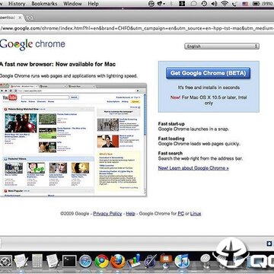This screenshot has height=274, width=274.
Task: Open Time Machine clock menu icon
Action: pyautogui.click(x=204, y=4)
